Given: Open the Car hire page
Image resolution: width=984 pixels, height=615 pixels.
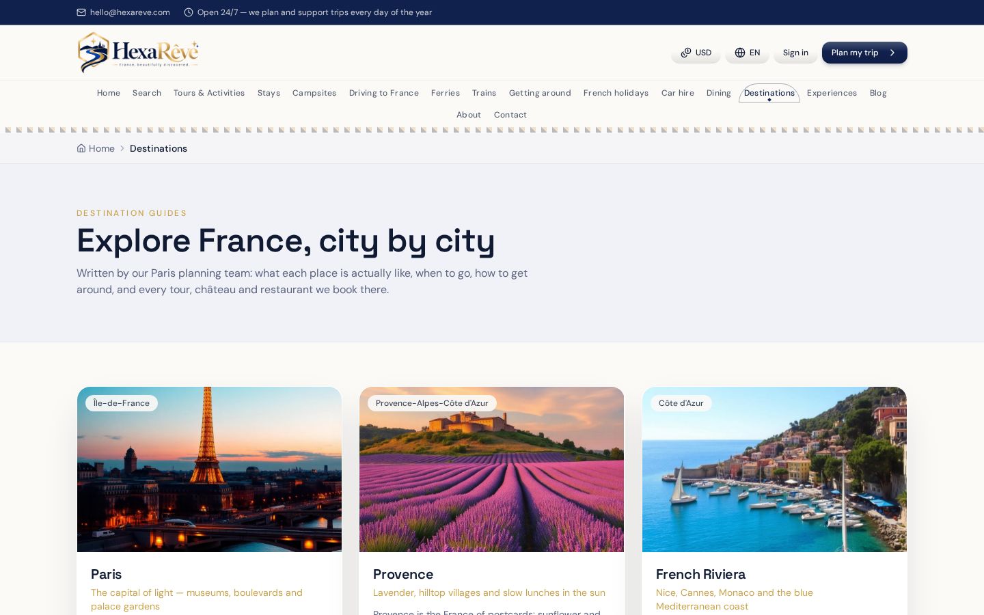Looking at the screenshot, I should (678, 93).
